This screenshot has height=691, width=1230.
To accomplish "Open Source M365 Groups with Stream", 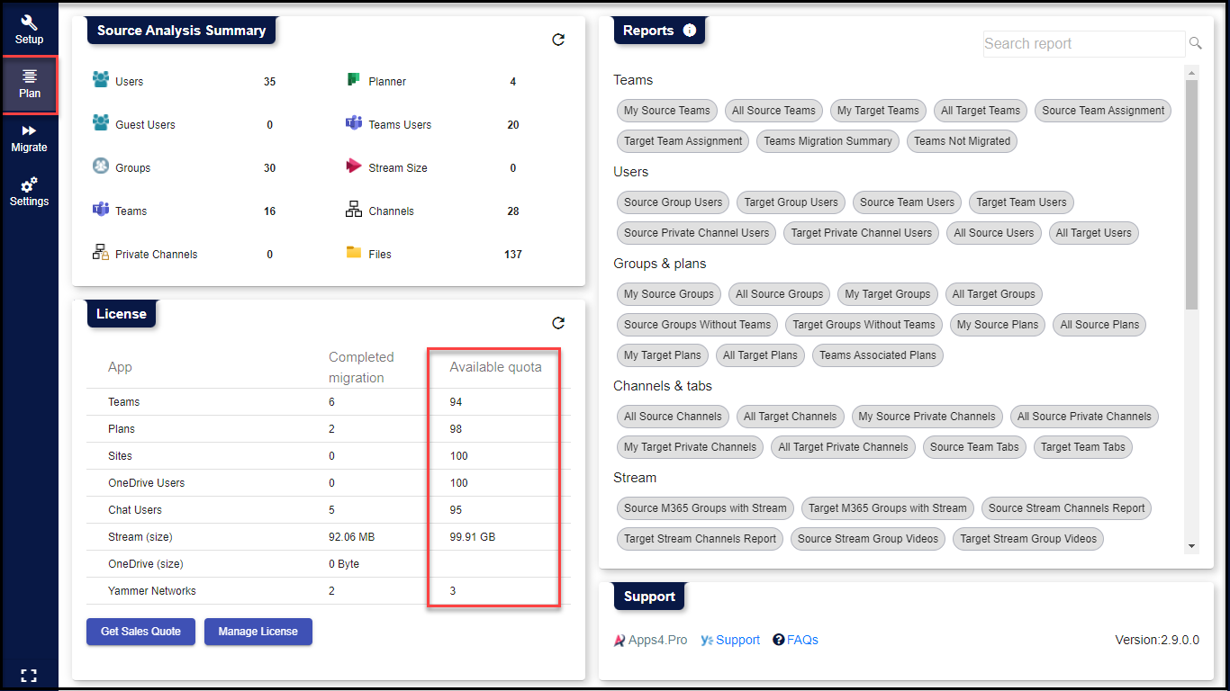I will point(705,508).
